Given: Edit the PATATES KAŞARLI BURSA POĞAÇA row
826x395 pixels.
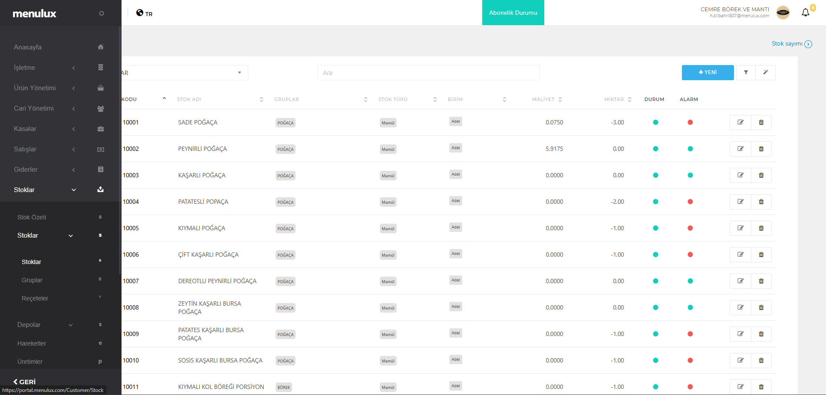Looking at the screenshot, I should [x=740, y=334].
